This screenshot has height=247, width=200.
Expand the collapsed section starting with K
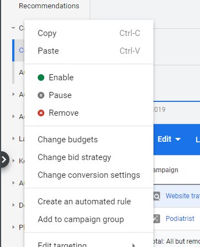[x=13, y=161]
